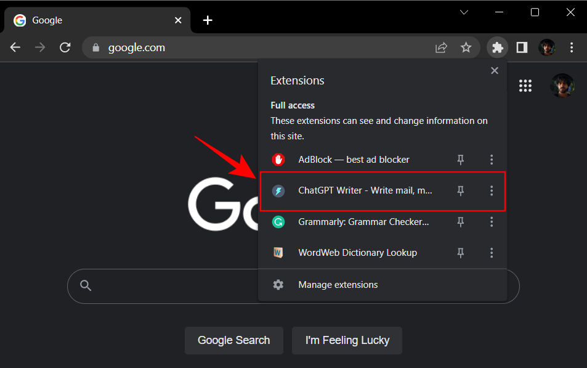Pin the ChatGPT Writer extension to toolbar
Viewport: 587px width, 368px height.
tap(460, 190)
